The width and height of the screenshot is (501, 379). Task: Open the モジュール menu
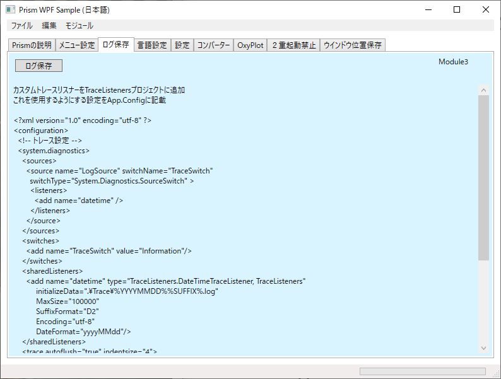pos(80,26)
